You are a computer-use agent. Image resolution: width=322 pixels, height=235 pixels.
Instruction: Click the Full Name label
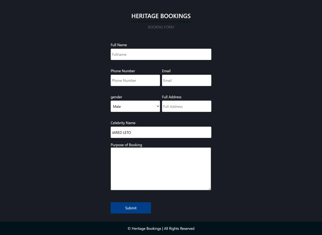tap(119, 45)
